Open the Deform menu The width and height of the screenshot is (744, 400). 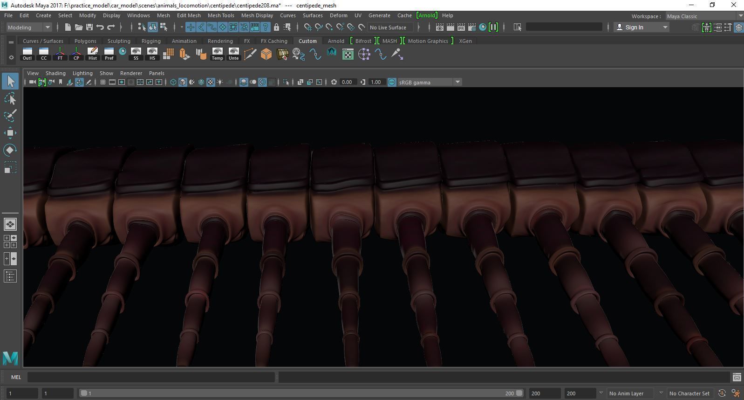339,15
